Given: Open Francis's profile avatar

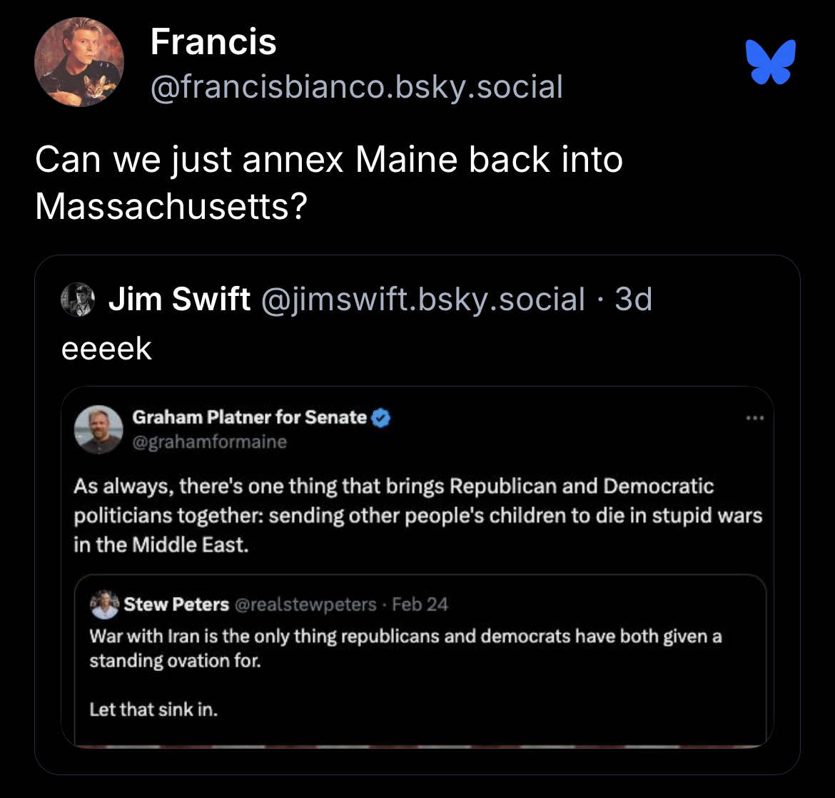Looking at the screenshot, I should [x=79, y=62].
